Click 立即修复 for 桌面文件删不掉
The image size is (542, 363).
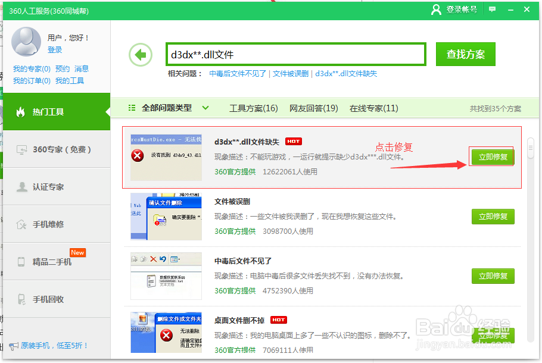(493, 336)
